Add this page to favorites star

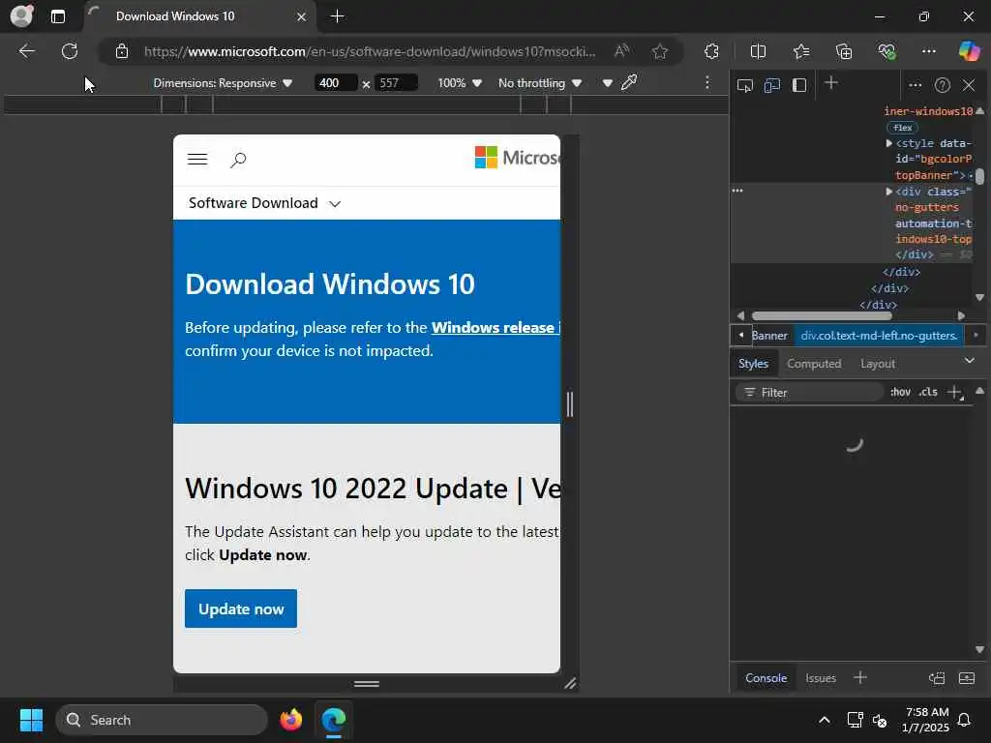pyautogui.click(x=660, y=51)
